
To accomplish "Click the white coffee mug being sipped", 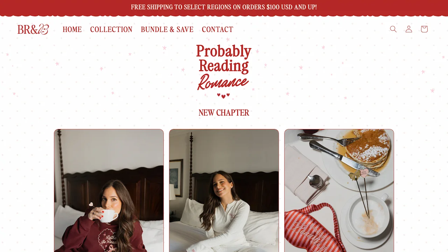I will click(x=108, y=216).
